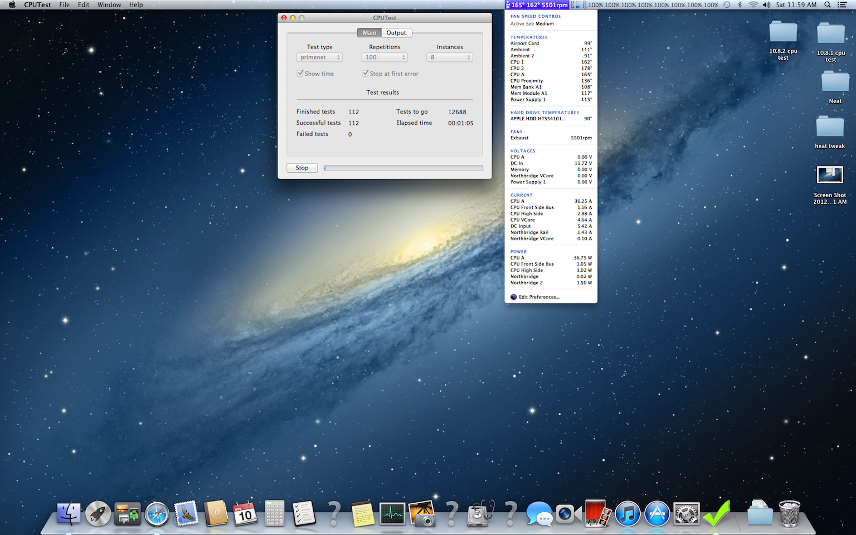The height and width of the screenshot is (535, 856).
Task: Open the Window menu
Action: 109,5
